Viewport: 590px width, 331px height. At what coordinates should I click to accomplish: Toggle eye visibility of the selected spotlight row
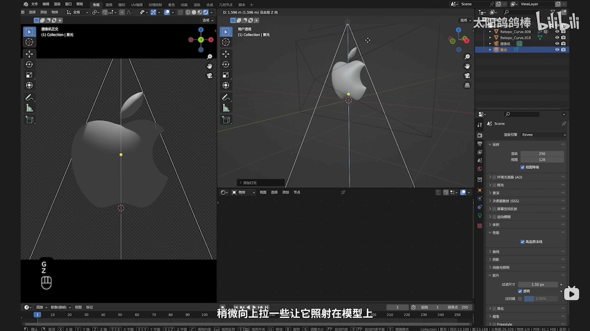tap(557, 49)
